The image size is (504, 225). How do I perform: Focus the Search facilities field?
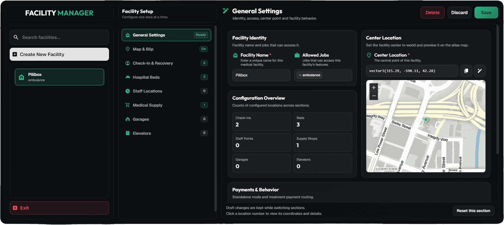(x=59, y=37)
